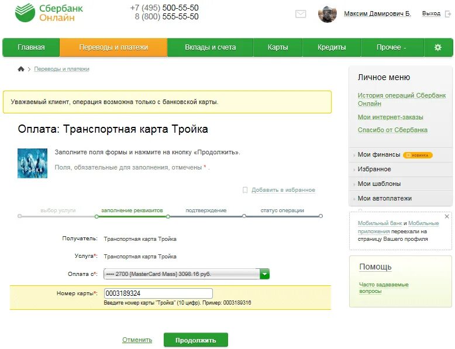Viewport: 455px width, 349px height.
Task: Click the bookmark icon near Добавить в избранное
Action: coord(245,190)
